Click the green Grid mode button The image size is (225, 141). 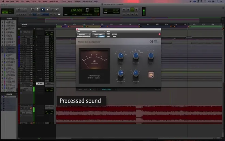pos(5,13)
